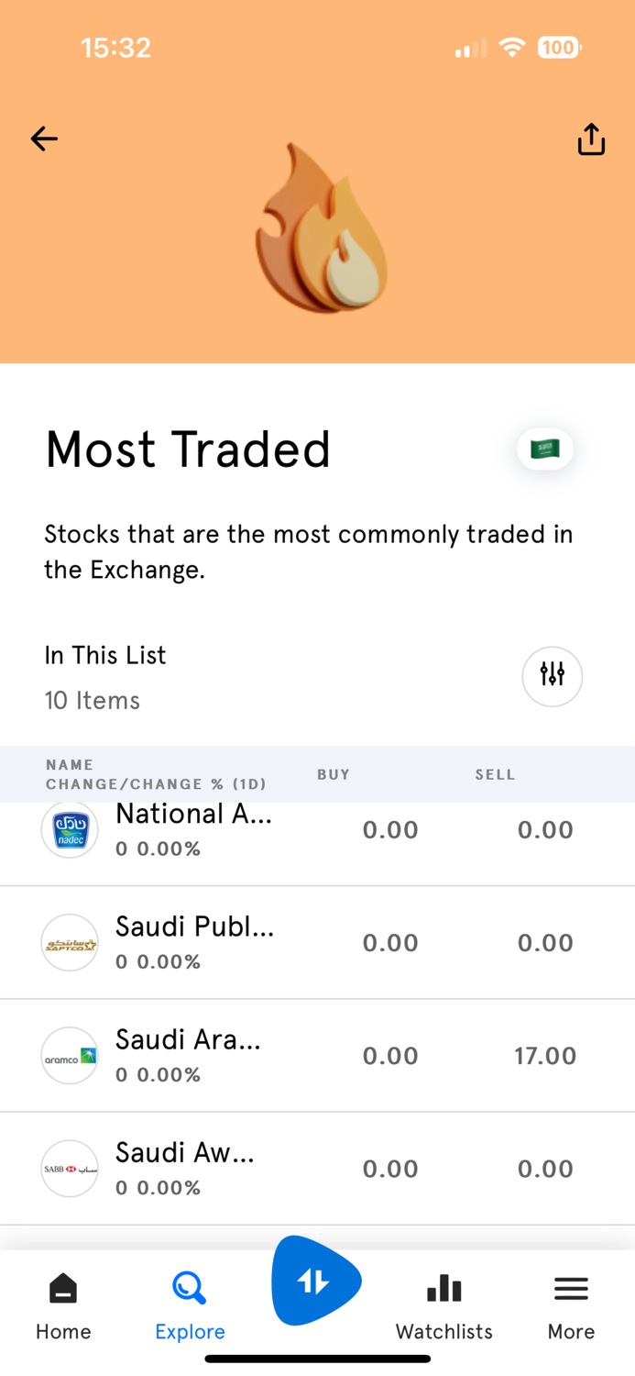635x1376 pixels.
Task: Tap the SAPTCO company logo
Action: point(70,942)
